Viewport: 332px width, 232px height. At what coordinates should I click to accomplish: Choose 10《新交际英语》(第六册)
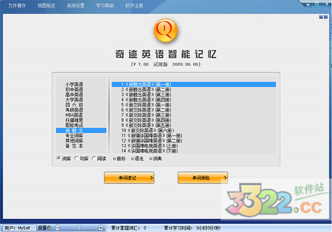148,131
